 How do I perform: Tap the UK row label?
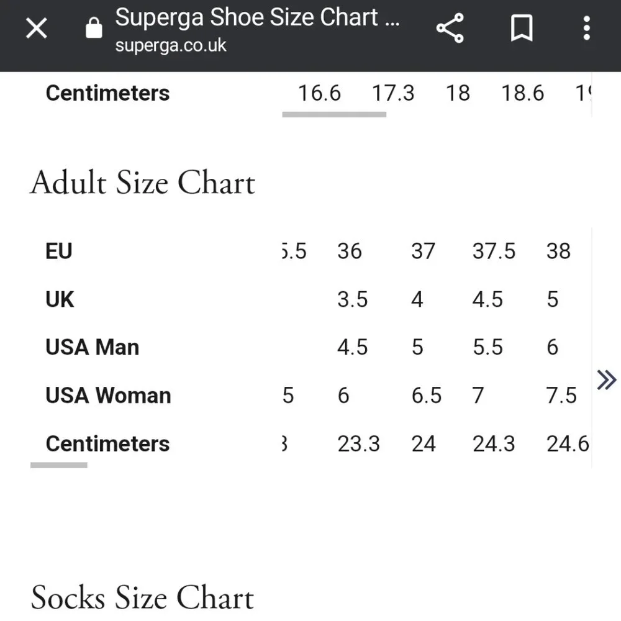click(x=60, y=299)
